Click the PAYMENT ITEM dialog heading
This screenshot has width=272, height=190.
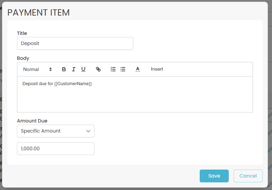pyautogui.click(x=38, y=13)
